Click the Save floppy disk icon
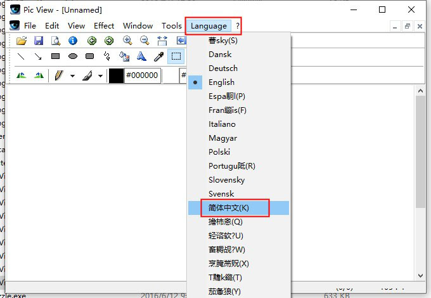This screenshot has width=431, height=298. point(39,41)
